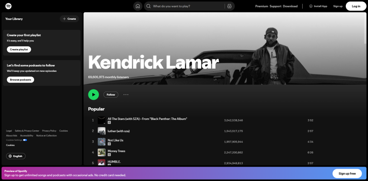Click track number 1 in Popular list
This screenshot has height=181, width=368.
(93, 120)
